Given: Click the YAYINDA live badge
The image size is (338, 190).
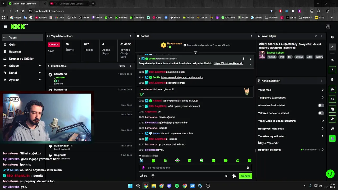Looking at the screenshot, I should [54, 45].
